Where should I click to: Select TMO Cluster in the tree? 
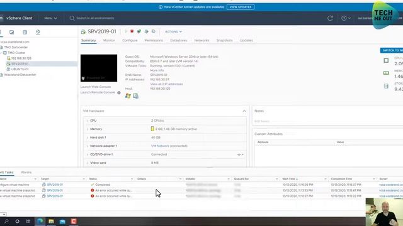point(16,53)
